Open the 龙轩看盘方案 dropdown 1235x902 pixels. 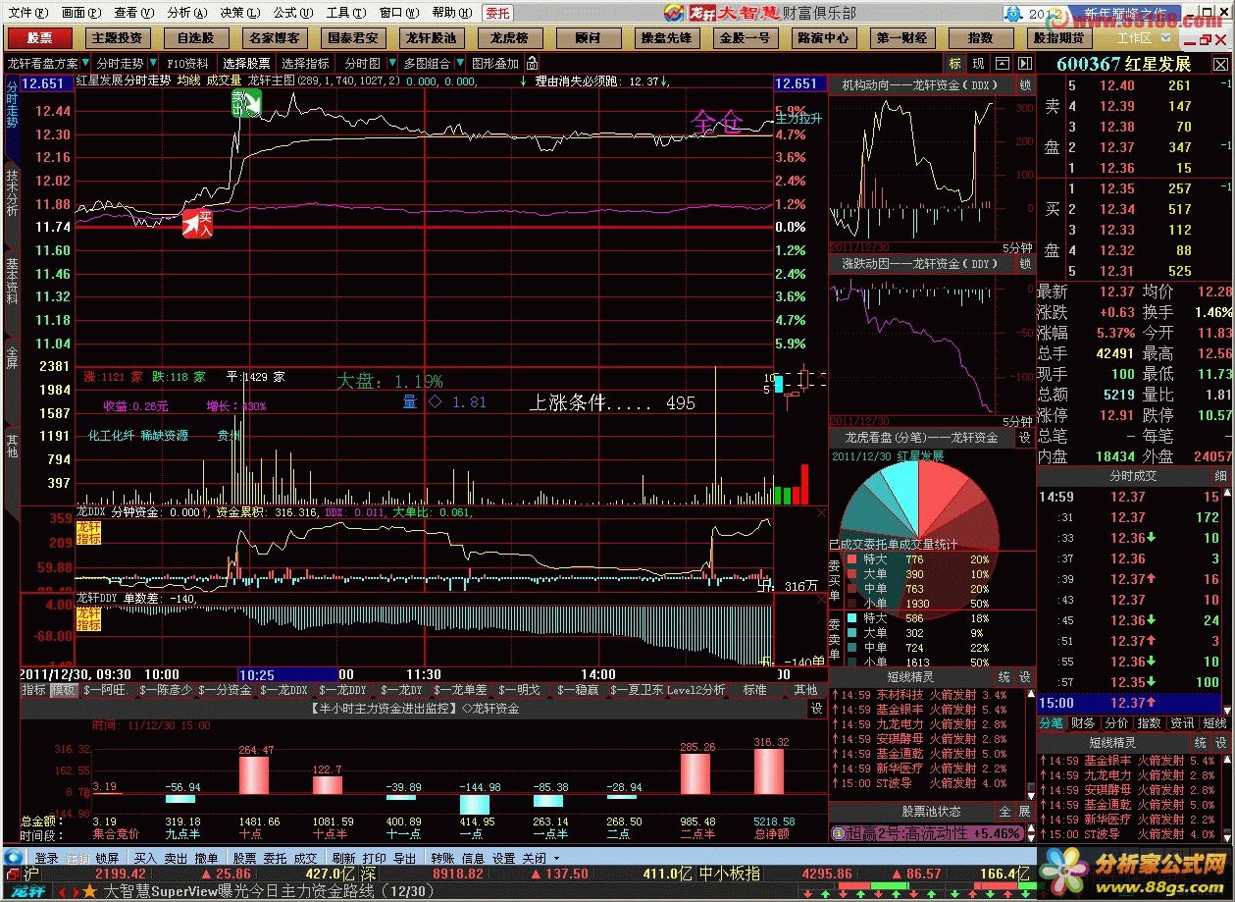pos(83,64)
